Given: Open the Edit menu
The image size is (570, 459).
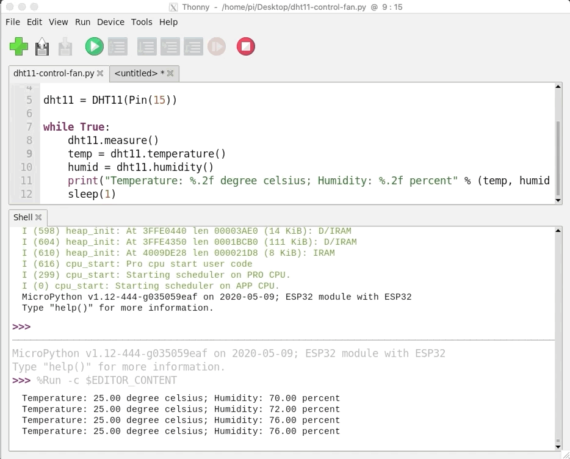Looking at the screenshot, I should 35,22.
